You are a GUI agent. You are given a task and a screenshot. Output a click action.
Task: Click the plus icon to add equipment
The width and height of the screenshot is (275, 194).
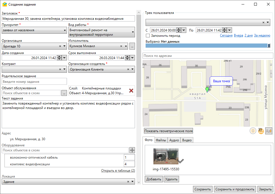(x=132, y=150)
